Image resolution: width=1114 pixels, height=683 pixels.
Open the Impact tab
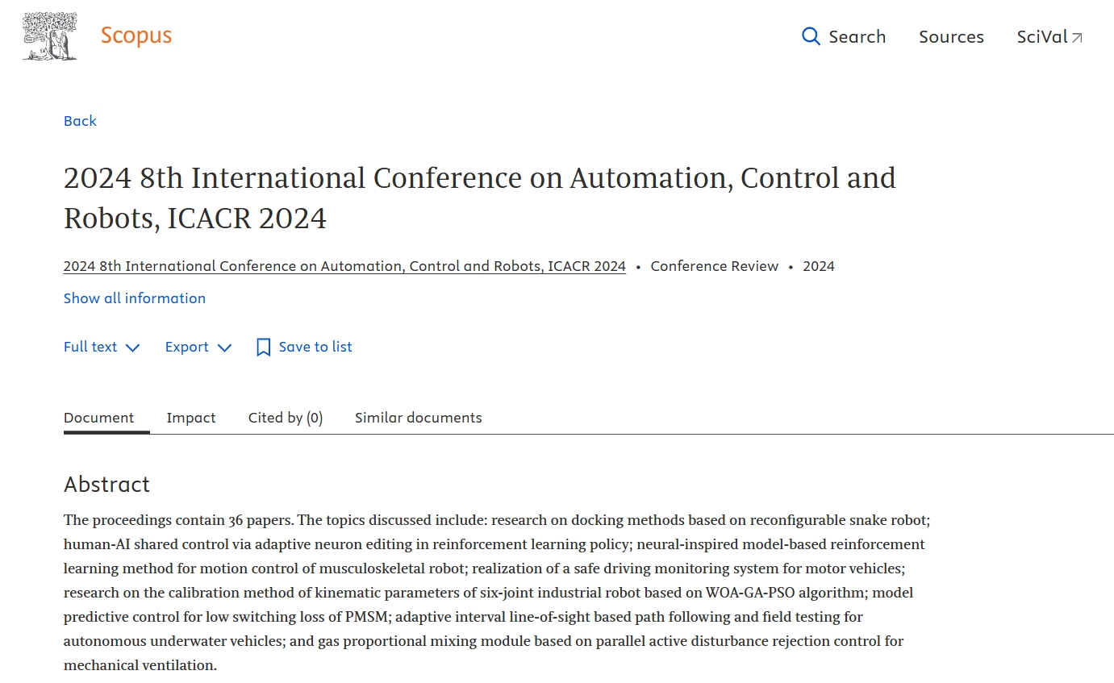point(191,418)
